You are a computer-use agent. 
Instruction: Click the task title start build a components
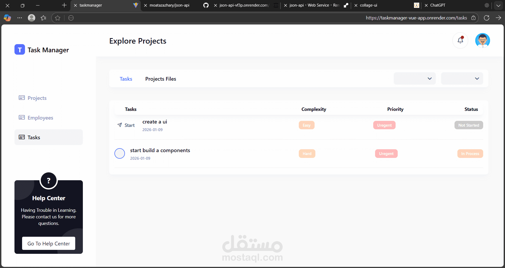[160, 150]
